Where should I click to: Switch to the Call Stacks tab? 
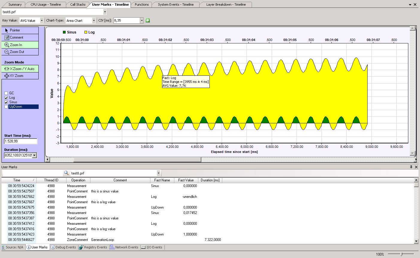tap(78, 4)
